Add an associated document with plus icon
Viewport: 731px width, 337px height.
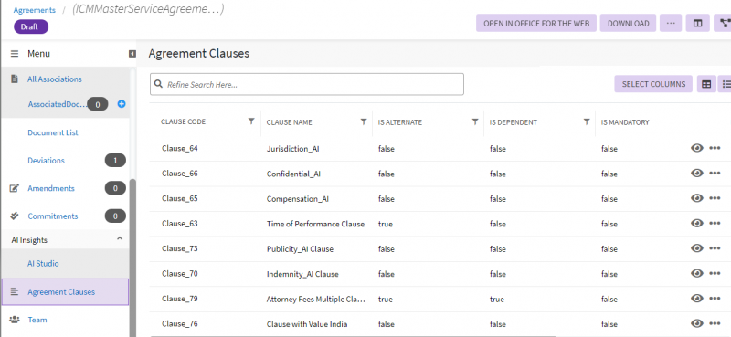pyautogui.click(x=122, y=104)
